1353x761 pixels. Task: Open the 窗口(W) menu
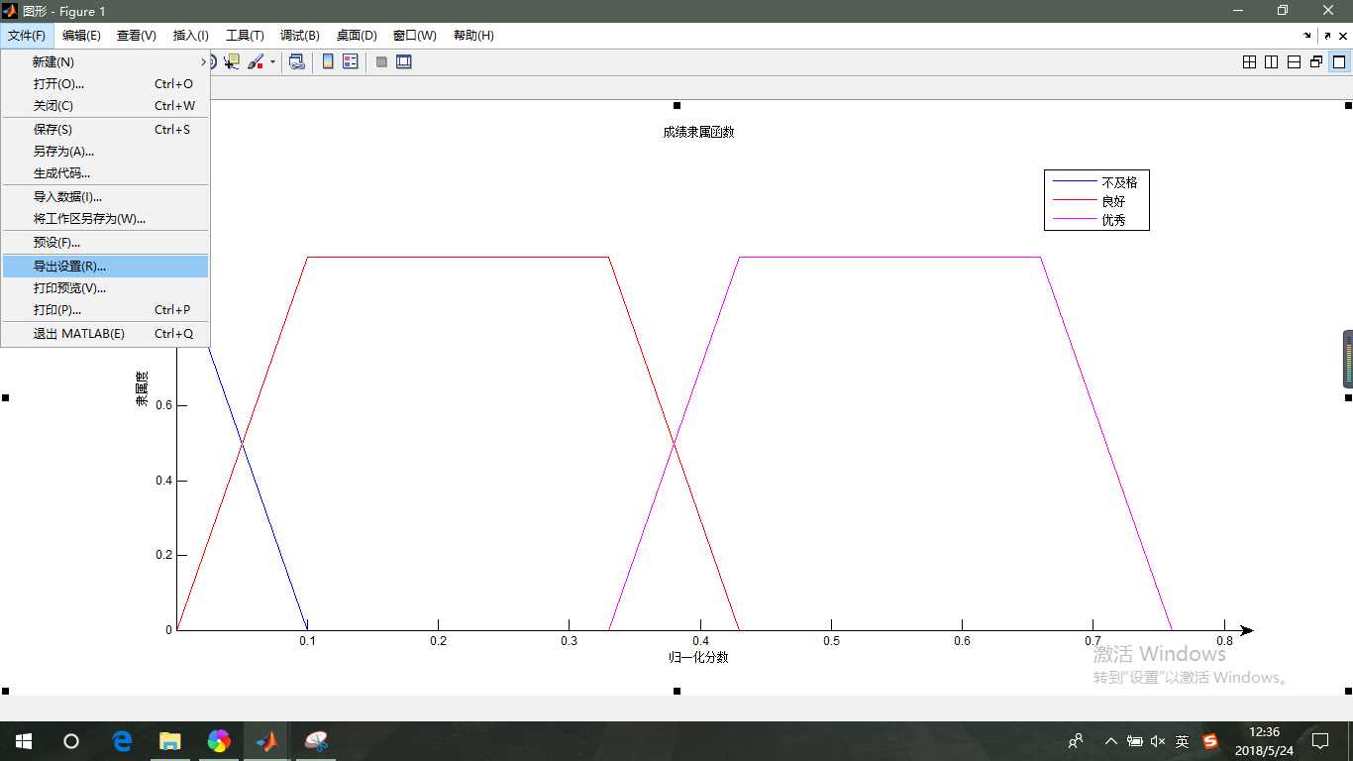coord(415,36)
